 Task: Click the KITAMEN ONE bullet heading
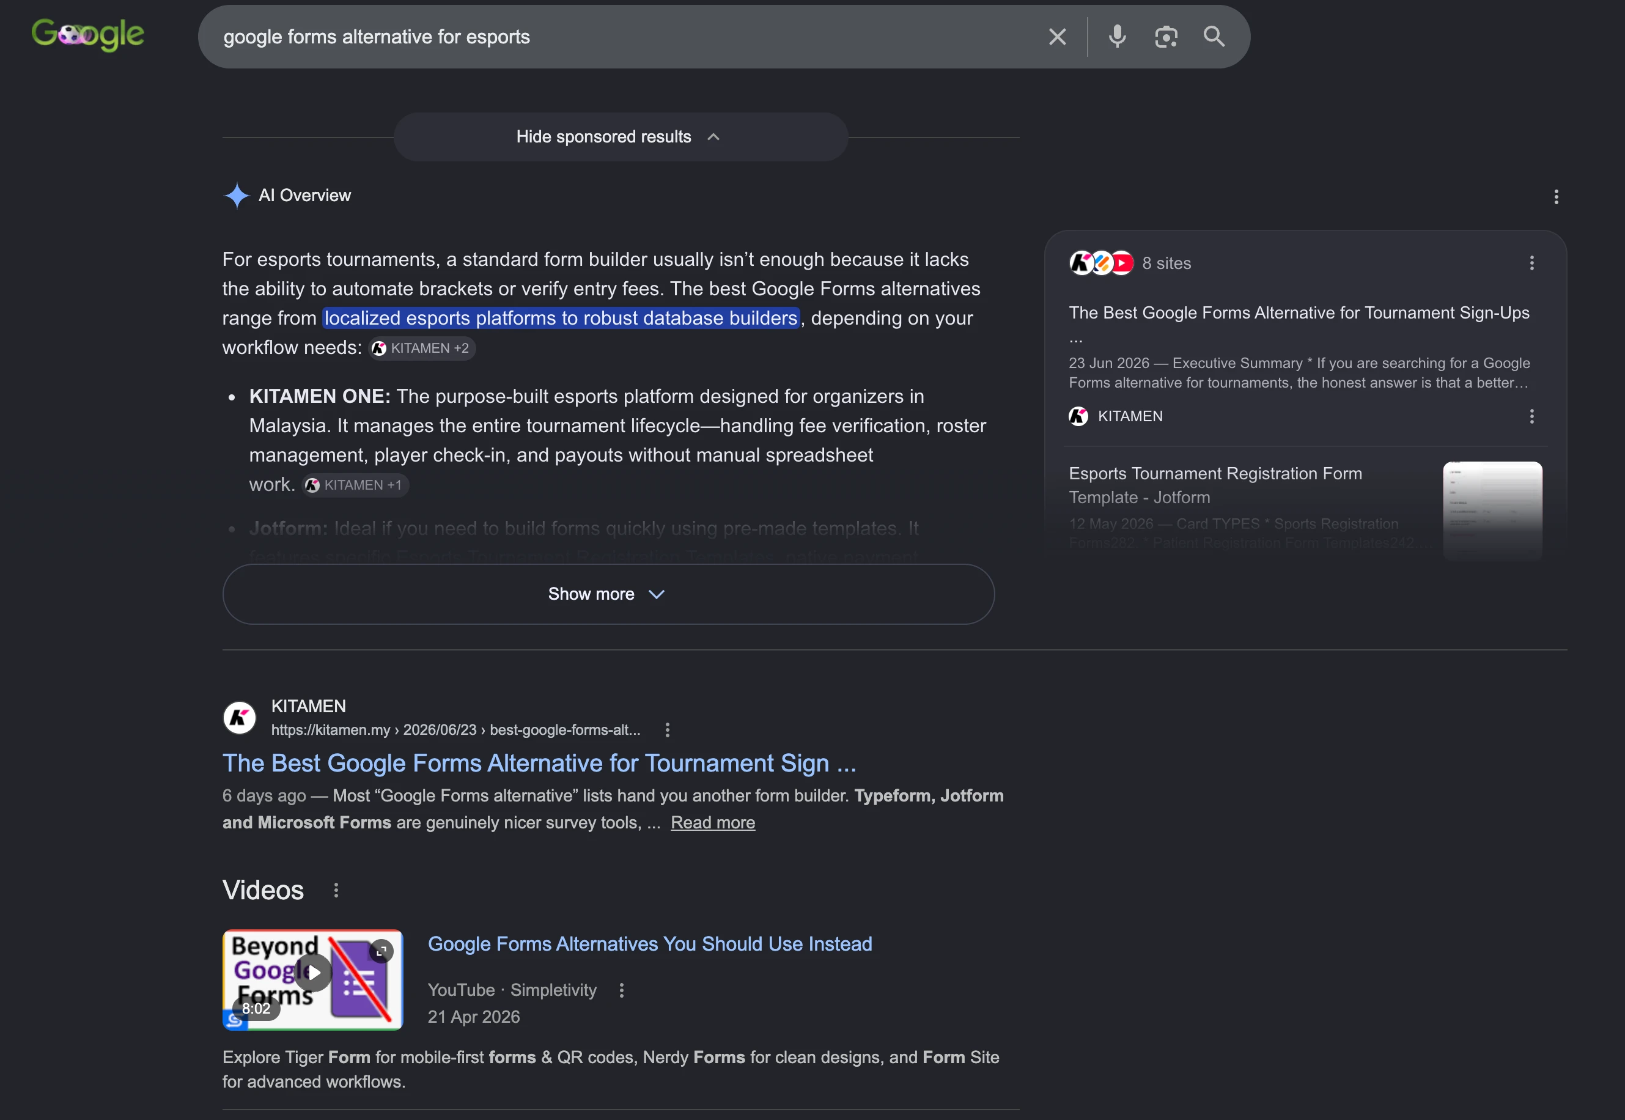click(319, 397)
